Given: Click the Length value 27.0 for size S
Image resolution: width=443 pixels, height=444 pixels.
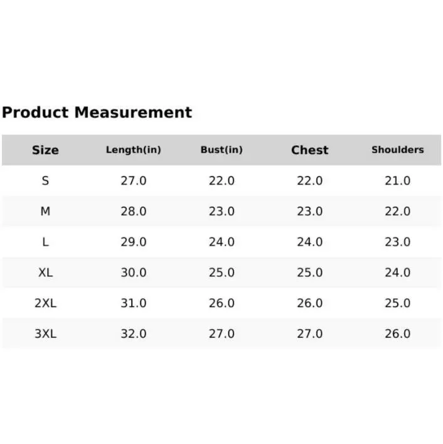Looking at the screenshot, I should pos(133,181).
